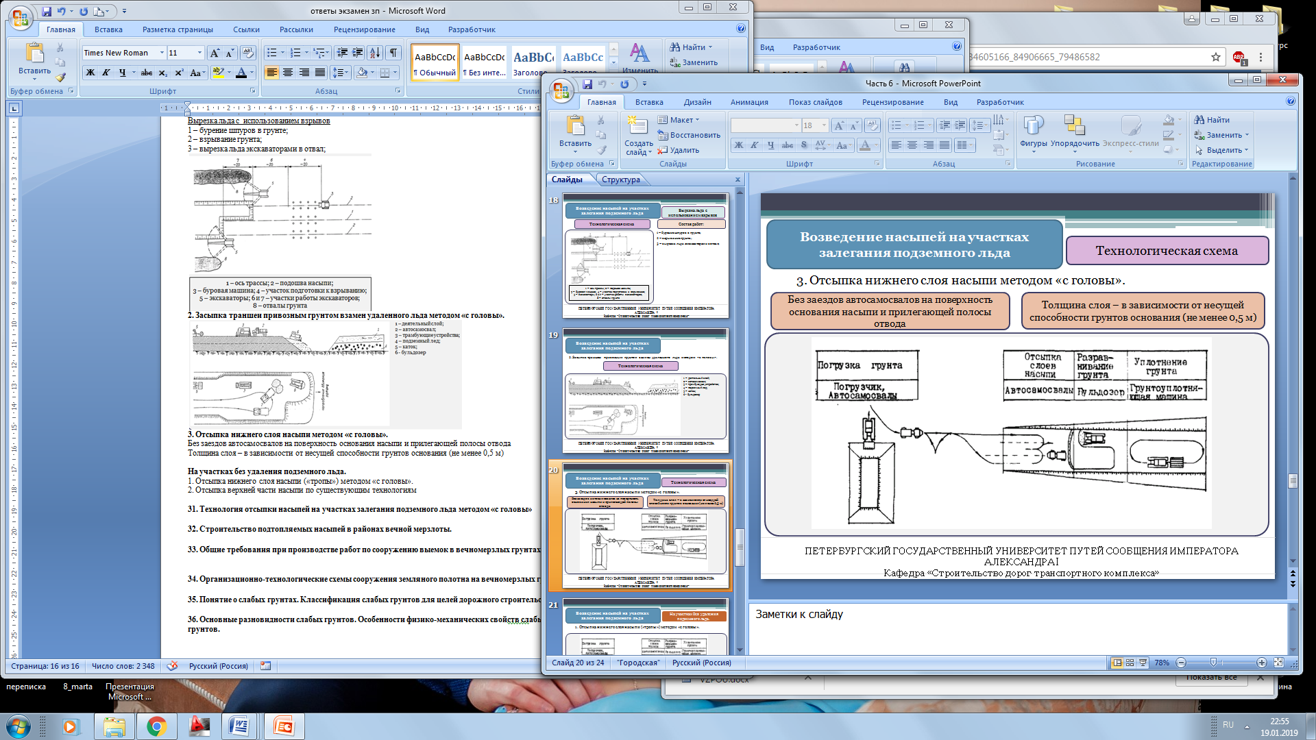The width and height of the screenshot is (1316, 740).
Task: Select slide 19 thumbnail
Action: (x=645, y=391)
